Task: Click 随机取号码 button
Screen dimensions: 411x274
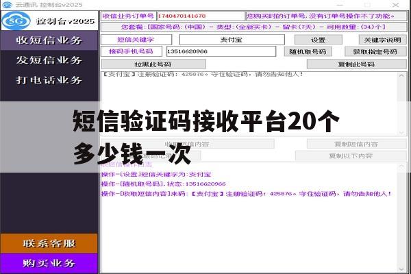Action: tap(308, 51)
